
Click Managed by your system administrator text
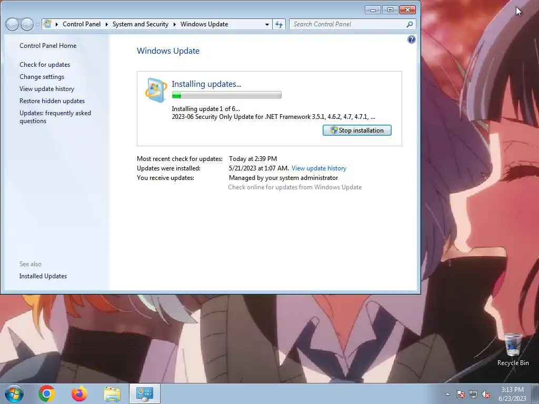283,178
